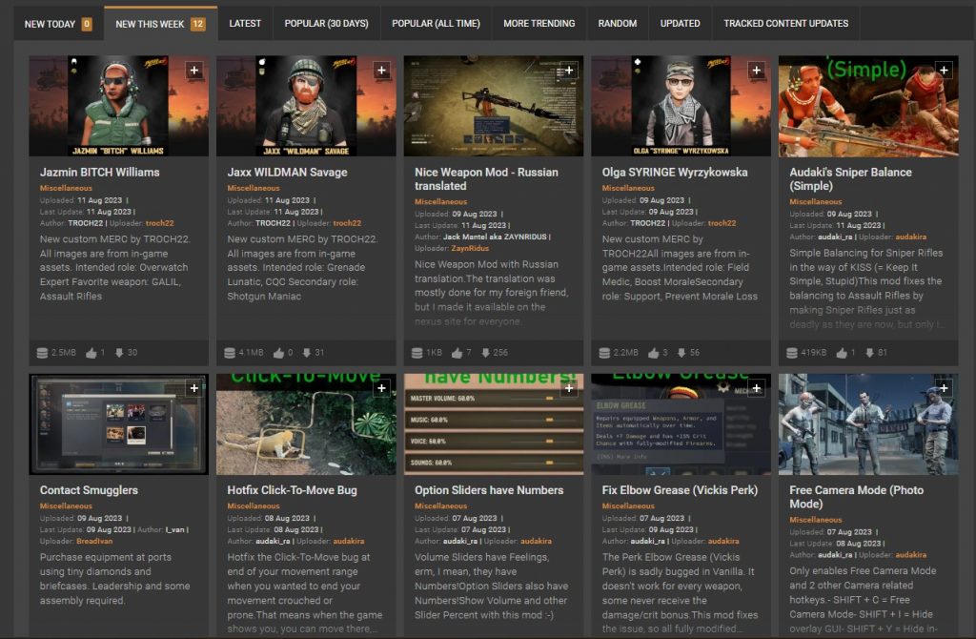Viewport: 976px width, 639px height.
Task: Go to the More Trending tab
Action: click(x=539, y=24)
